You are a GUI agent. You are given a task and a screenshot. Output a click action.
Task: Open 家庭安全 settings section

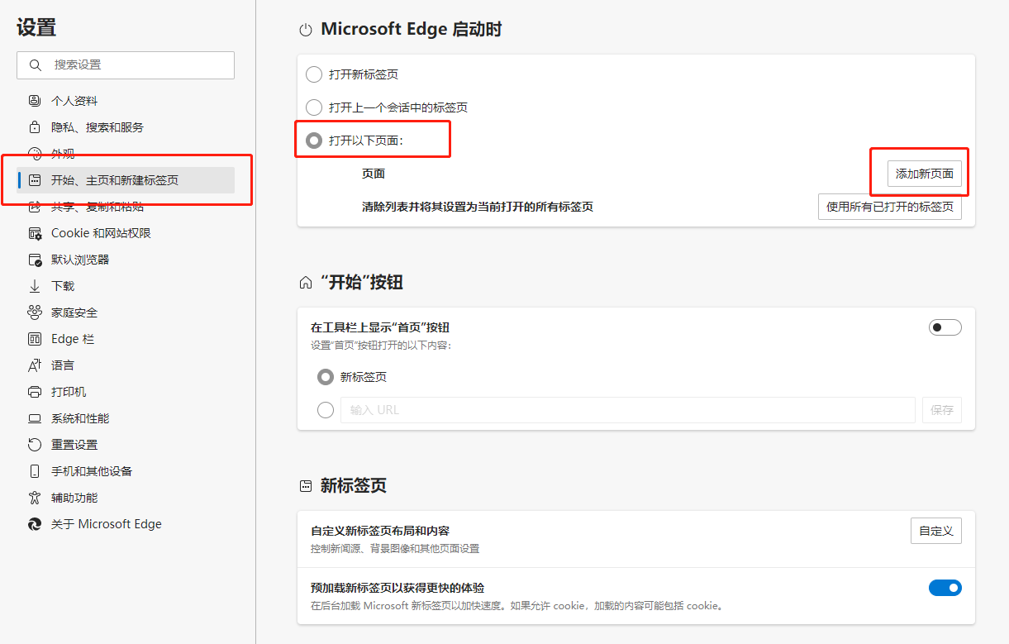click(126, 312)
